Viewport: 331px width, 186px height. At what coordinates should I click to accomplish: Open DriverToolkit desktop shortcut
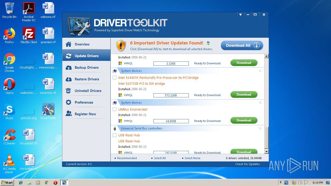pyautogui.click(x=48, y=112)
